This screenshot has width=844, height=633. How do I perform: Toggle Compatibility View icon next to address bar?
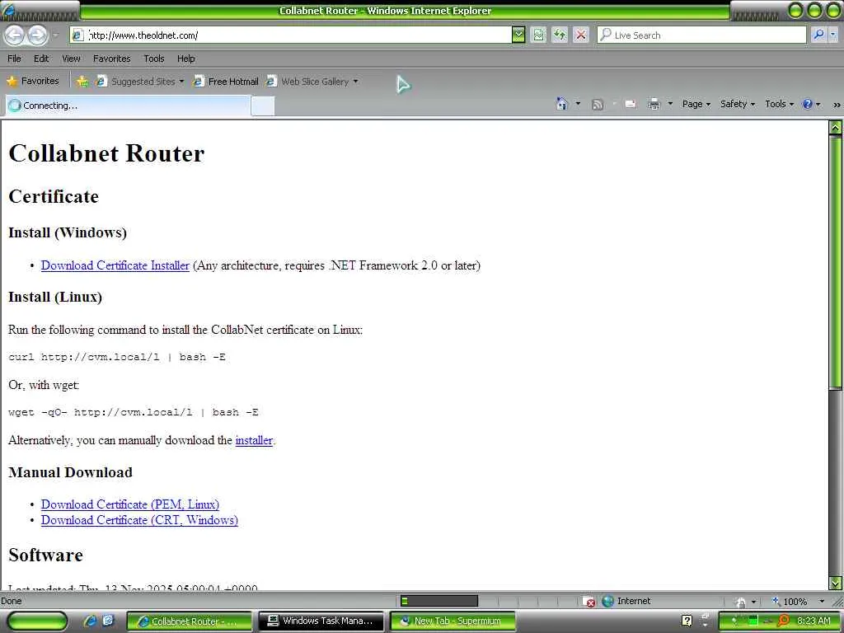538,35
